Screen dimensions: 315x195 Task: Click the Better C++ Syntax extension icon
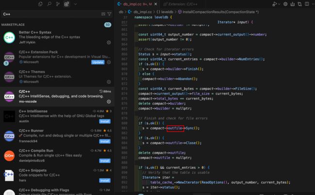coord(9,37)
